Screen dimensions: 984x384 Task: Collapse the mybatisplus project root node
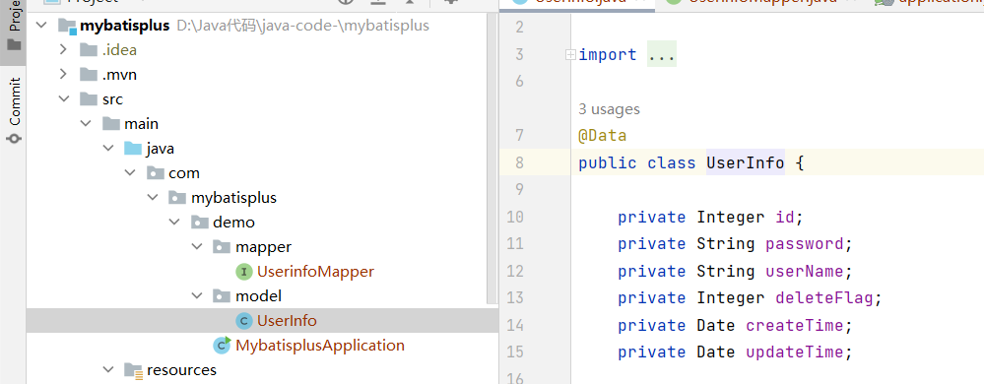pyautogui.click(x=41, y=26)
